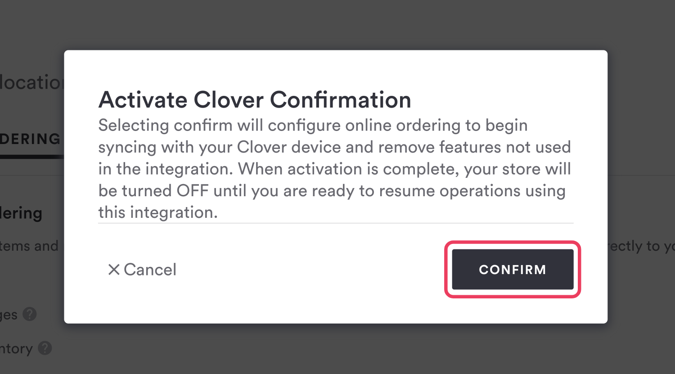Click the "Activate Clover Confirmation" dialog title
This screenshot has height=374, width=675.
[x=255, y=100]
